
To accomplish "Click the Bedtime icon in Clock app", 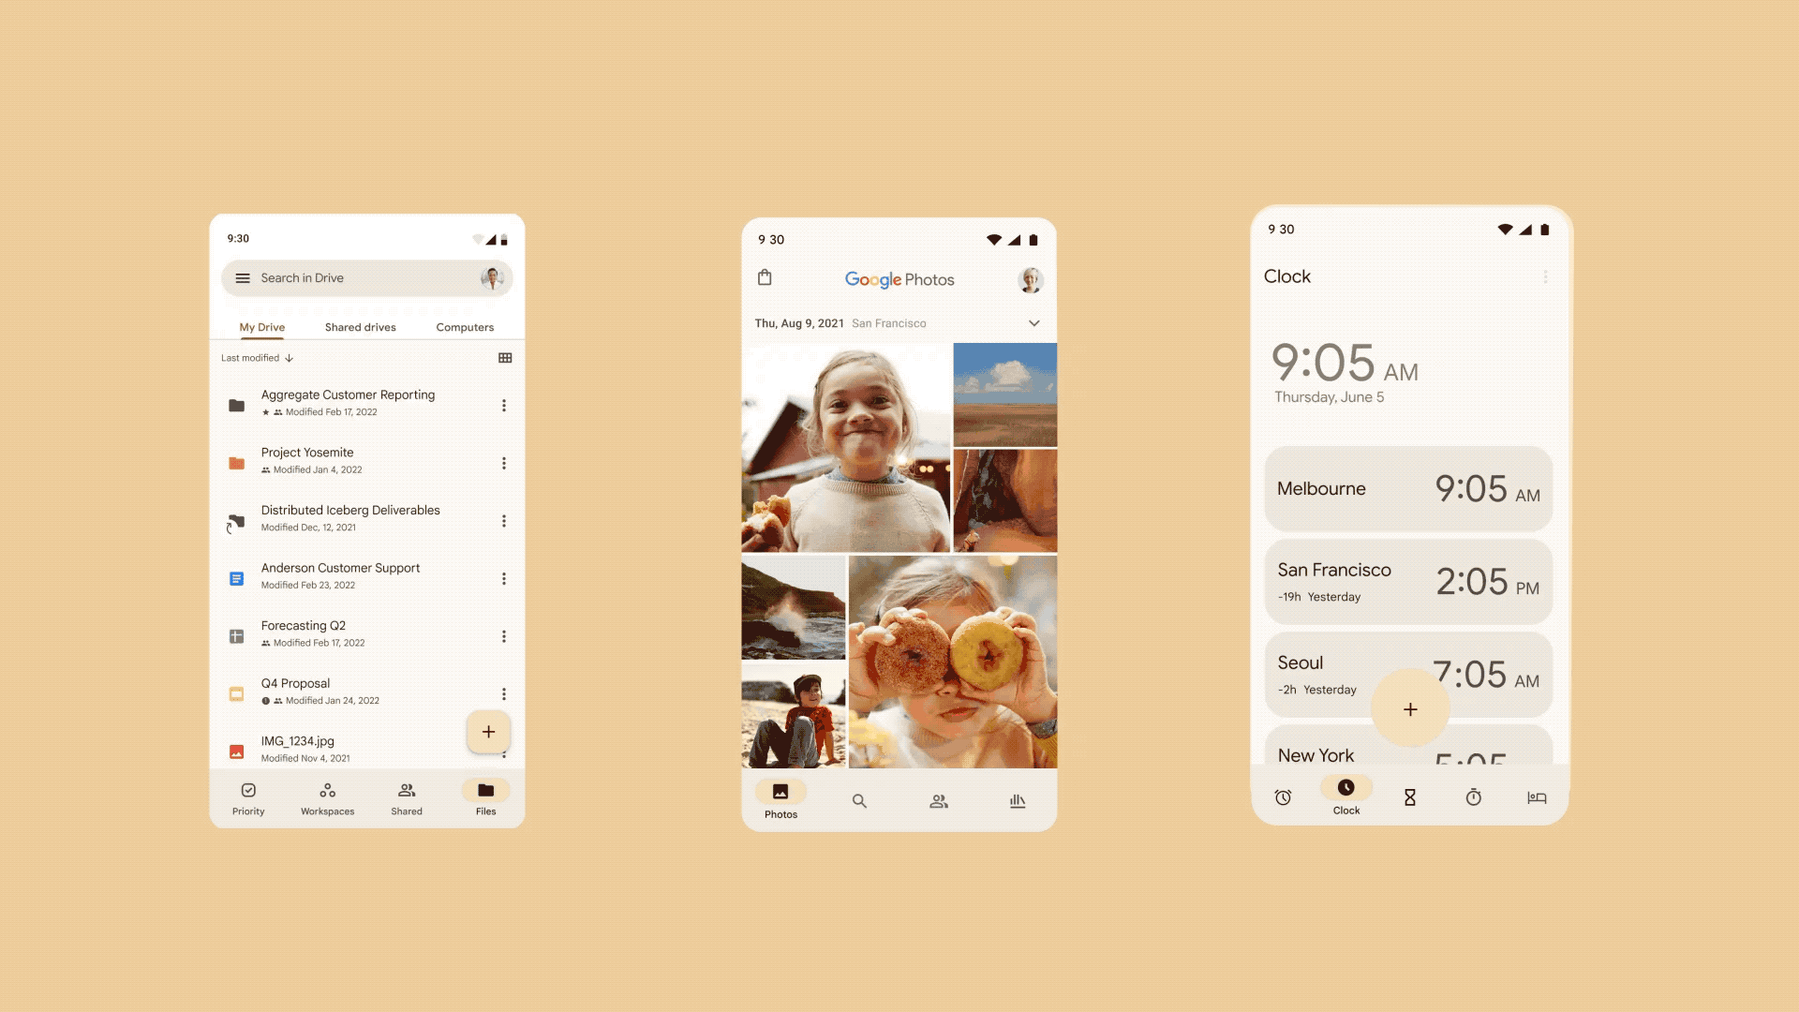I will click(1539, 797).
